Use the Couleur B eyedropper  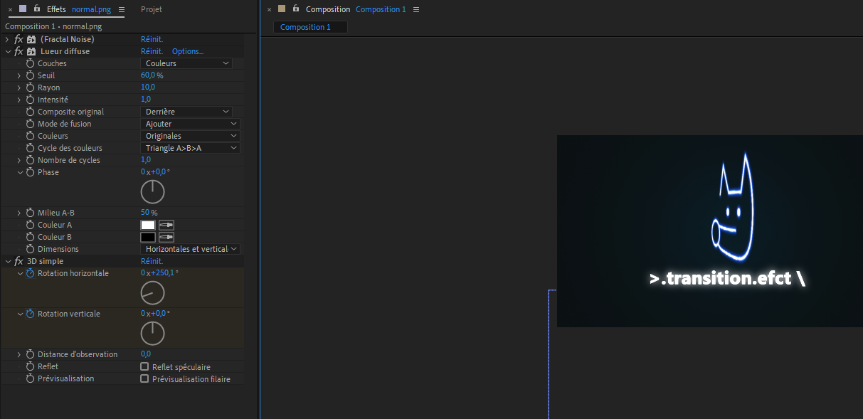[x=166, y=237]
